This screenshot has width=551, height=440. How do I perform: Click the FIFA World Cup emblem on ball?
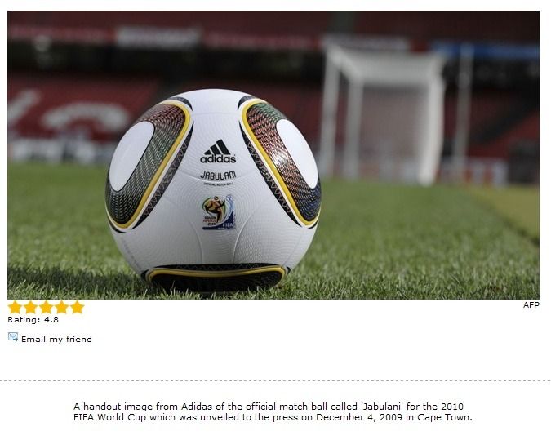point(218,212)
